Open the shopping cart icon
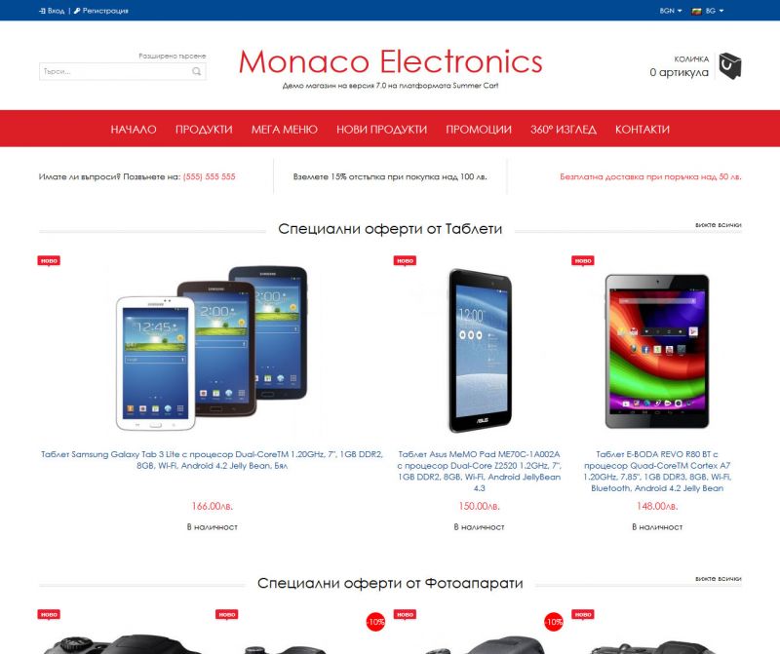Image resolution: width=780 pixels, height=654 pixels. pyautogui.click(x=729, y=65)
